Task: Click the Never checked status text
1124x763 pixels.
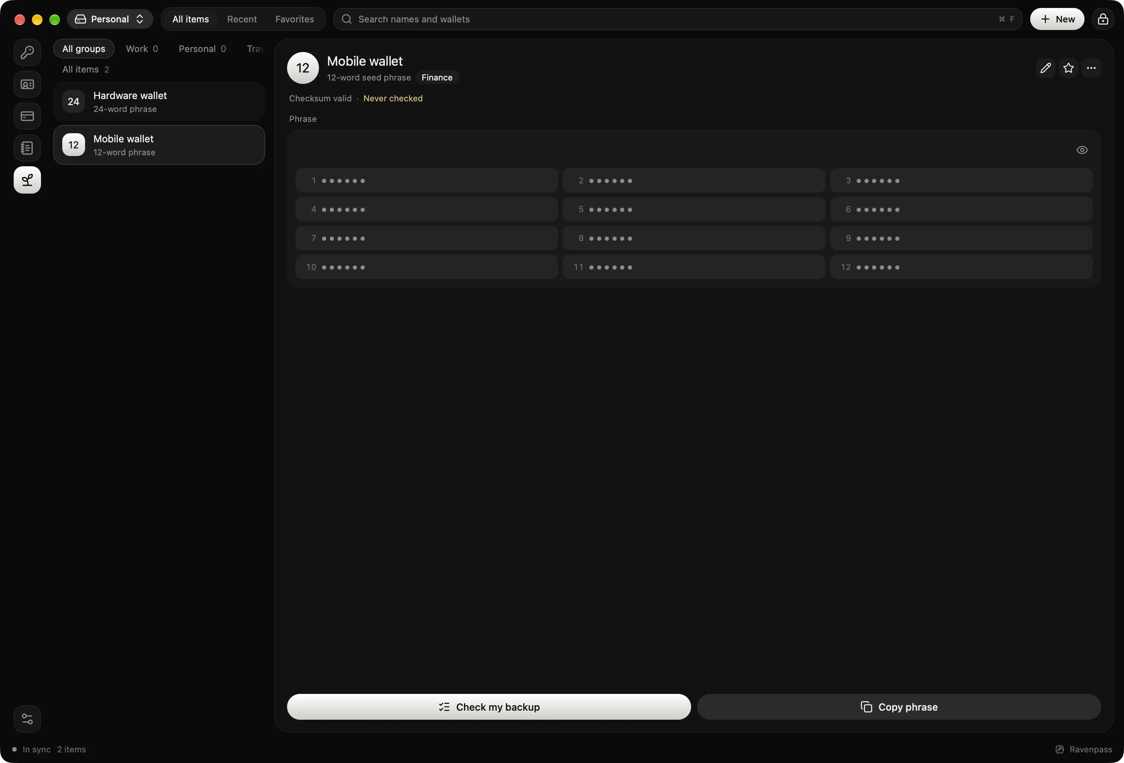Action: pos(393,99)
